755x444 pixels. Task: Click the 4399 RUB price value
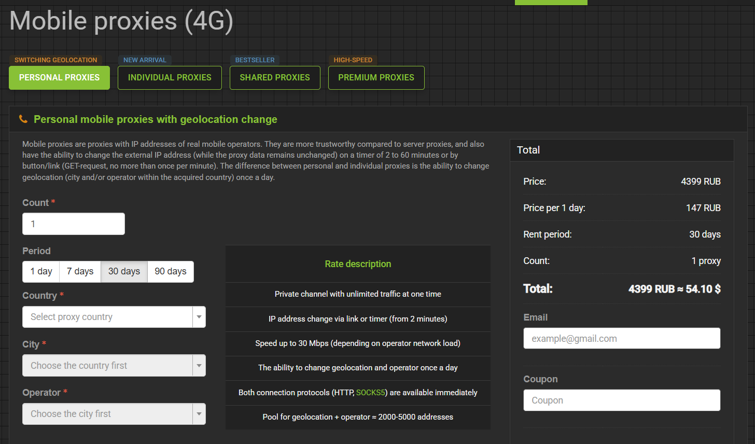pos(701,182)
